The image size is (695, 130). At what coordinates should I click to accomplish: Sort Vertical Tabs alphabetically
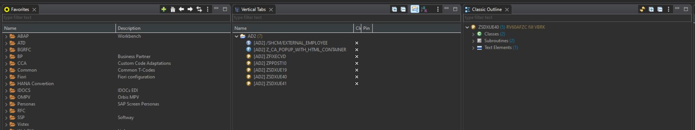(x=424, y=9)
